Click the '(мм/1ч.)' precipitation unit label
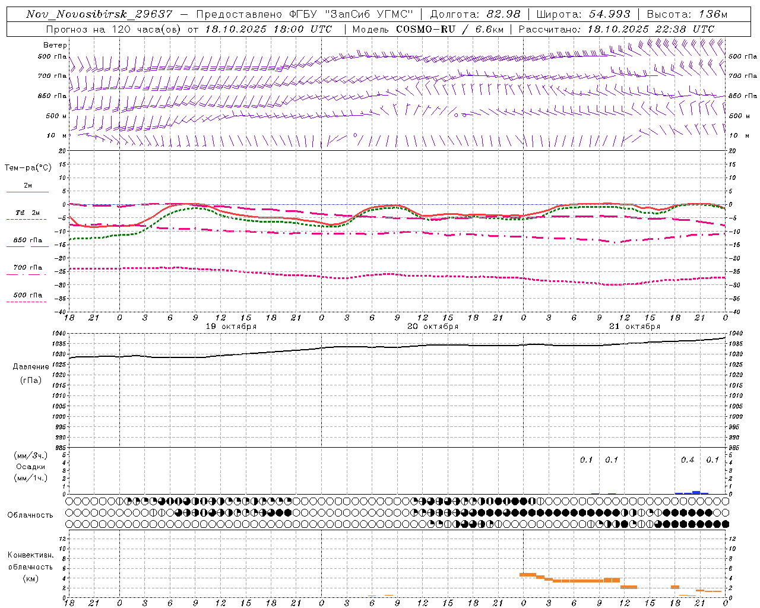760x608 pixels. click(31, 478)
